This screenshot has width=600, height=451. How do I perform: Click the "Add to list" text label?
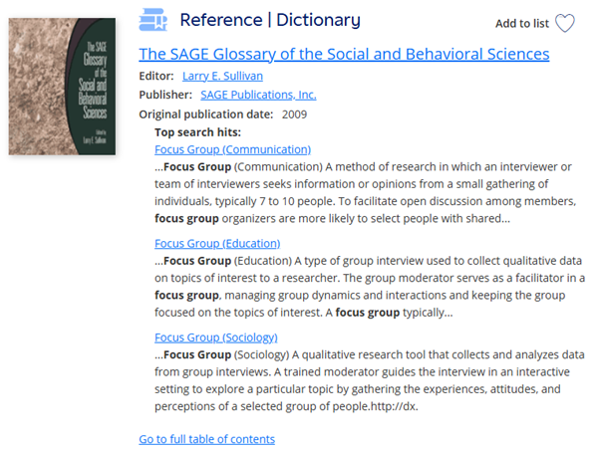pyautogui.click(x=521, y=23)
